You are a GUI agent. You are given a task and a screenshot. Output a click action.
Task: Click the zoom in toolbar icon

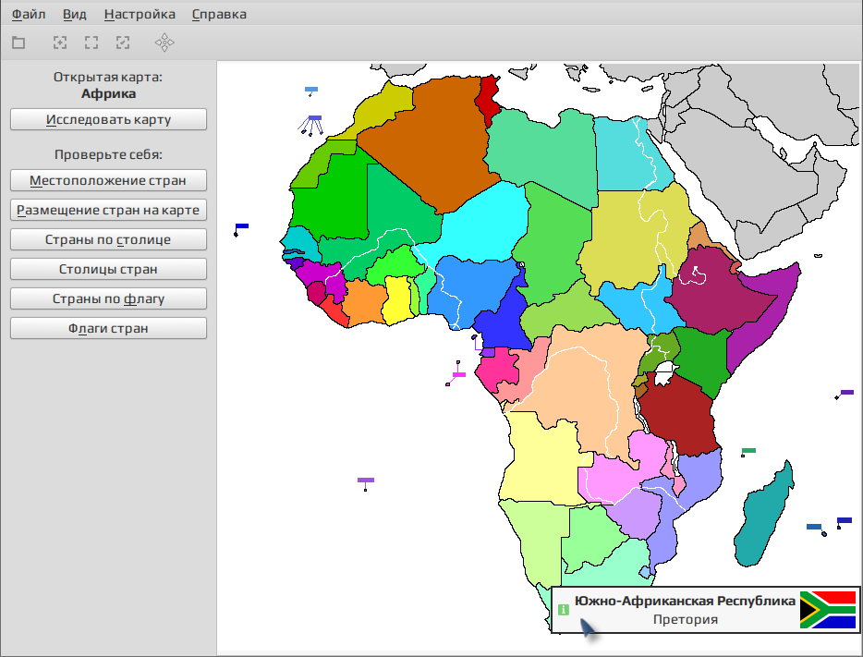pyautogui.click(x=60, y=43)
